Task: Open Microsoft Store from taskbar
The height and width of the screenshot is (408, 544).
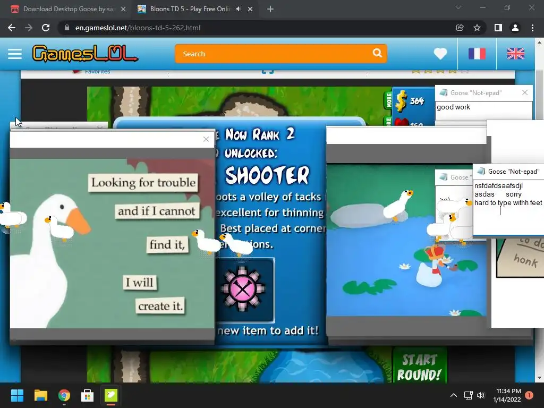Action: (x=87, y=395)
